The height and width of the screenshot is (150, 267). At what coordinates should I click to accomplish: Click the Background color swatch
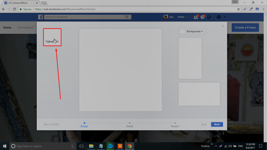pos(182,31)
